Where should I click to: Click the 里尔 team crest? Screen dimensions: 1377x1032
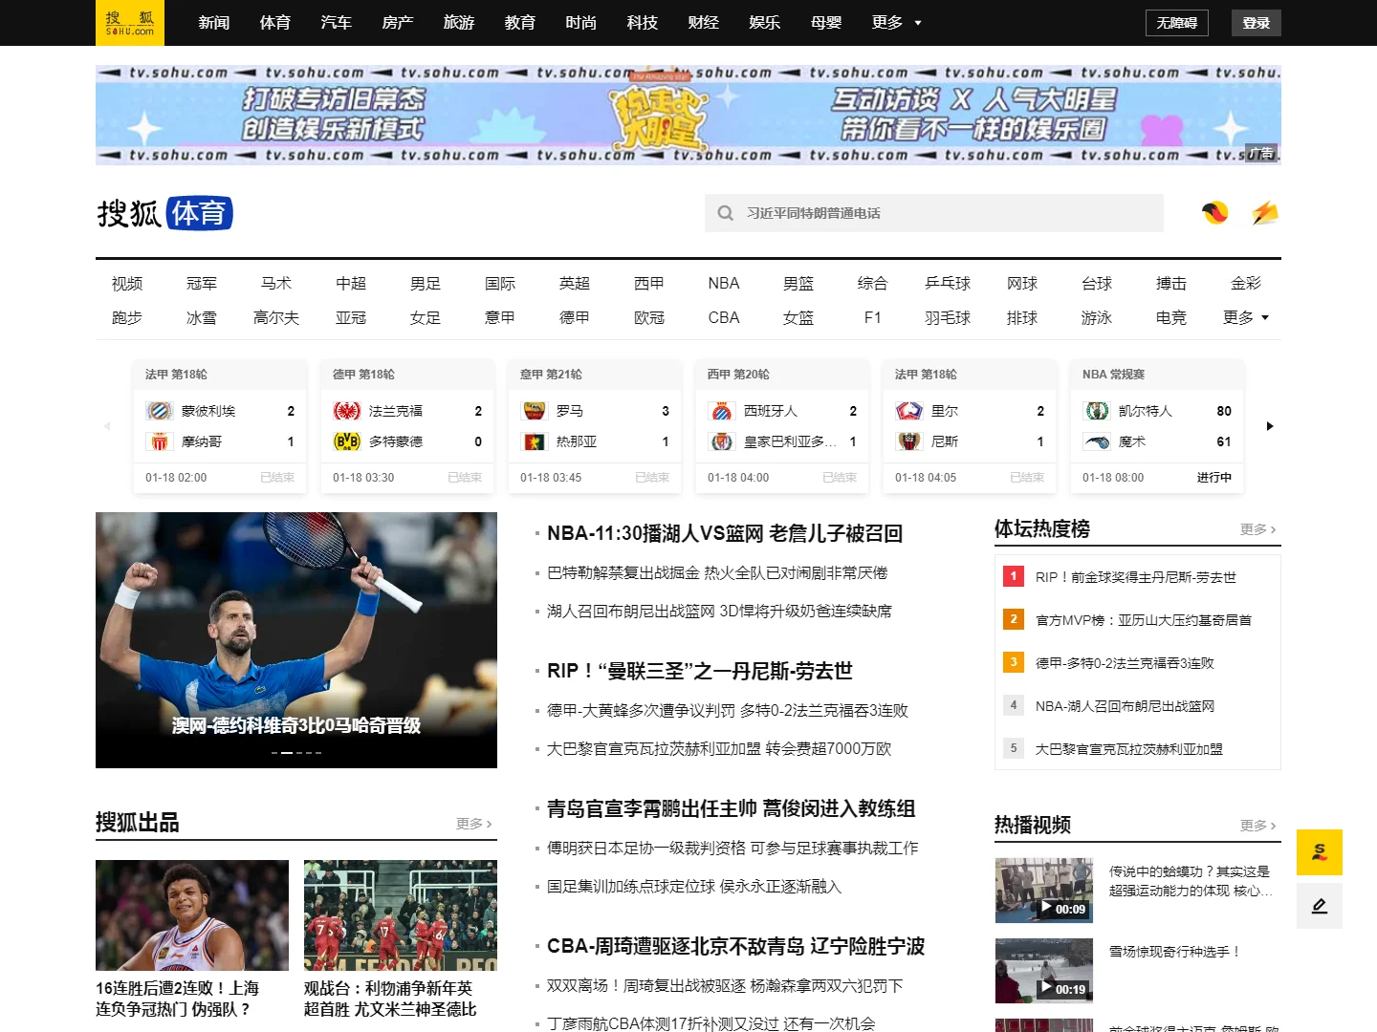908,411
